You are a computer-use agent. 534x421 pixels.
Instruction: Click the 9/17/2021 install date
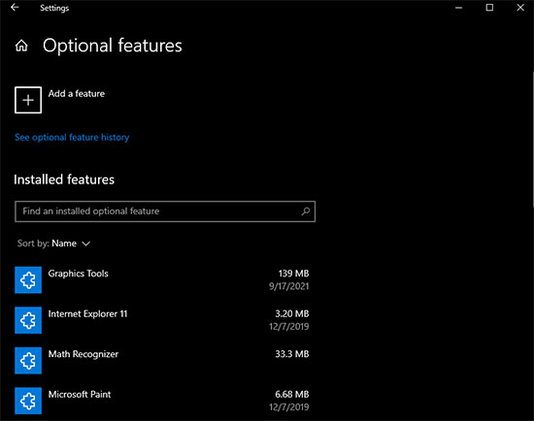[x=288, y=286]
